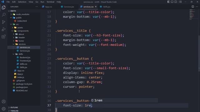Toggle the bottom panel layout icon

click(x=172, y=2)
